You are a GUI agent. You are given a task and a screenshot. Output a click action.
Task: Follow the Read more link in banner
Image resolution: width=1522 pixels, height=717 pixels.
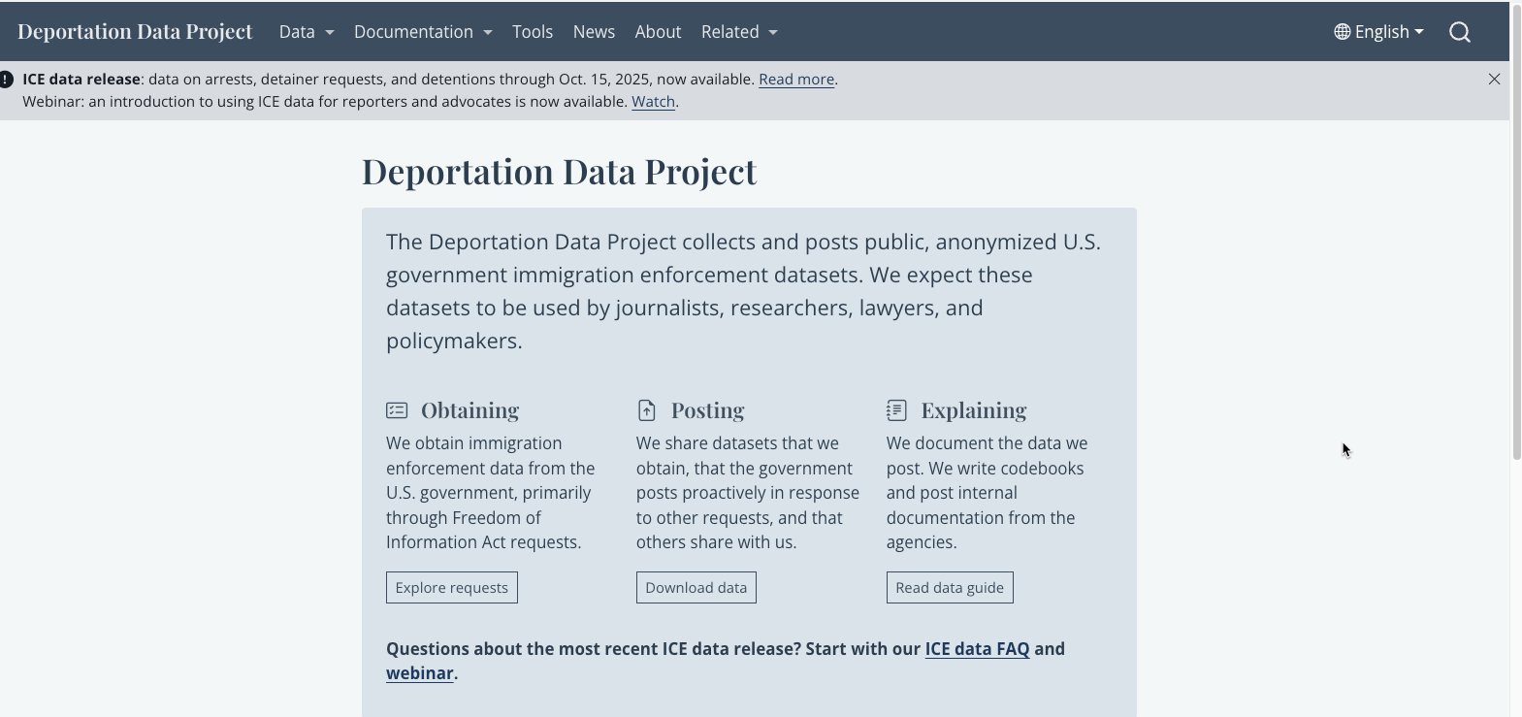(795, 80)
